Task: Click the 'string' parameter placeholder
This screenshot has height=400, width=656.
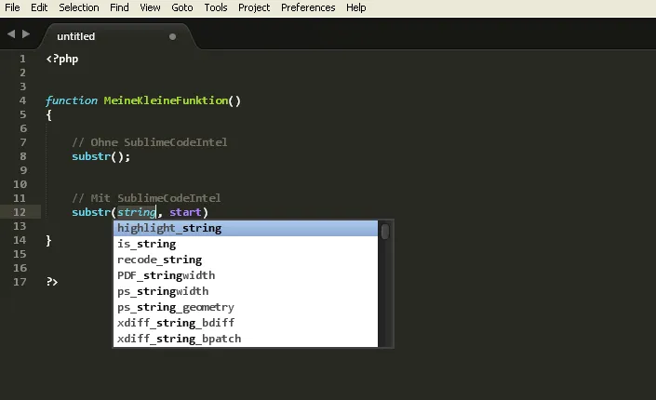Action: coord(137,212)
